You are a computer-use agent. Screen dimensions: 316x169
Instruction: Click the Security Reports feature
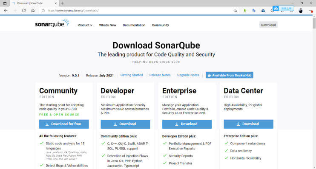(x=181, y=156)
